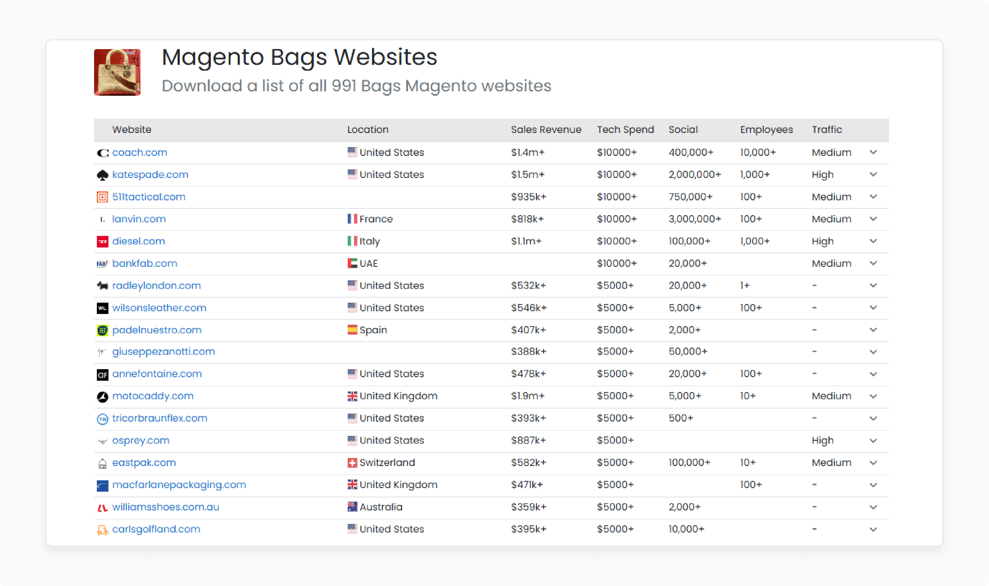
Task: Click the Traffic column header
Action: pos(827,129)
